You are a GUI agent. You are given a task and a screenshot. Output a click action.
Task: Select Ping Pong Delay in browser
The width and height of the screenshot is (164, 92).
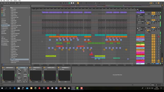click(16, 47)
